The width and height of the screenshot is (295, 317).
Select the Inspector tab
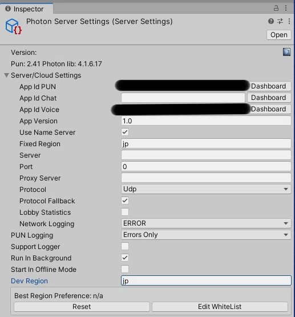point(26,9)
